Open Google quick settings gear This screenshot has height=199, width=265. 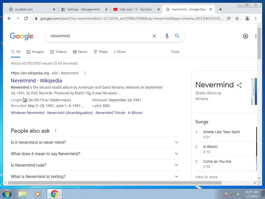tap(246, 36)
